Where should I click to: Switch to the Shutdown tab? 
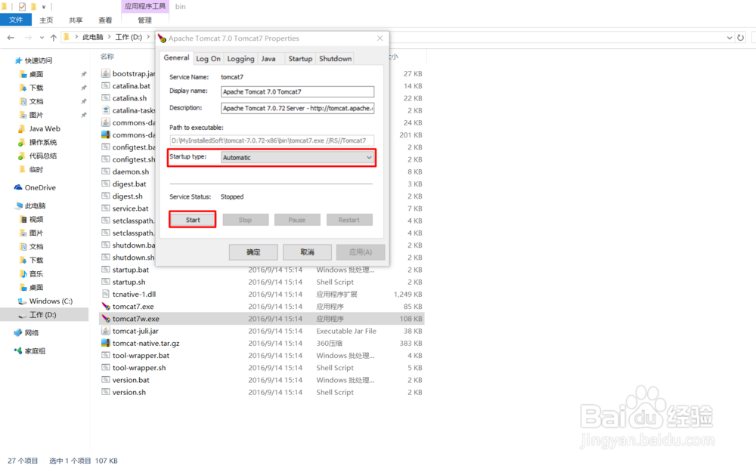pos(335,58)
